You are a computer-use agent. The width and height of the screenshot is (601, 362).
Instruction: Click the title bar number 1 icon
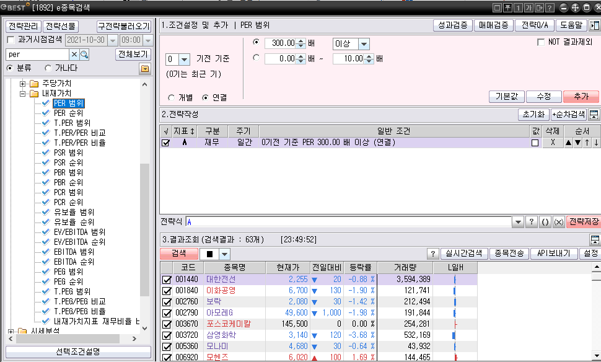click(518, 7)
